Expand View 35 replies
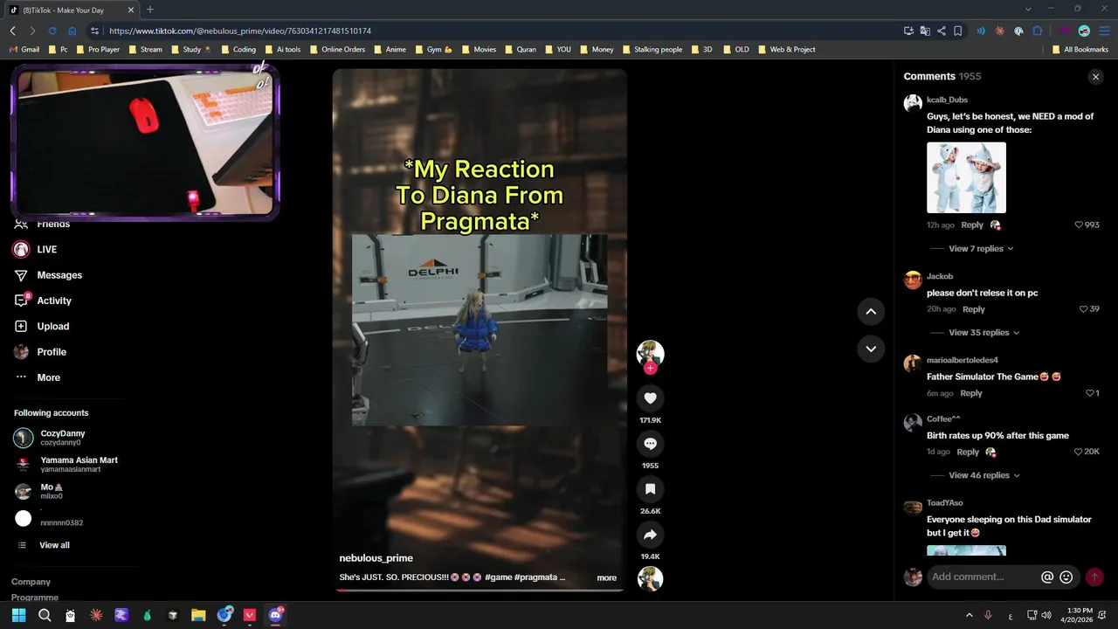This screenshot has width=1118, height=629. click(984, 333)
